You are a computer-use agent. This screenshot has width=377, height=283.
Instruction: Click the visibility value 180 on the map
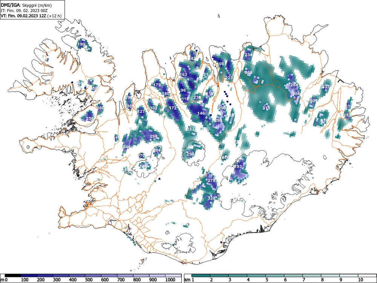[x=166, y=94]
